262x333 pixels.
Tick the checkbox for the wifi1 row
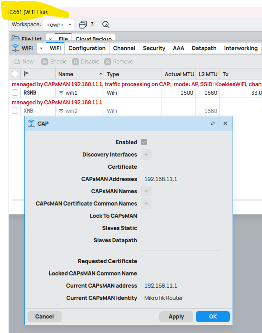[x=15, y=93]
